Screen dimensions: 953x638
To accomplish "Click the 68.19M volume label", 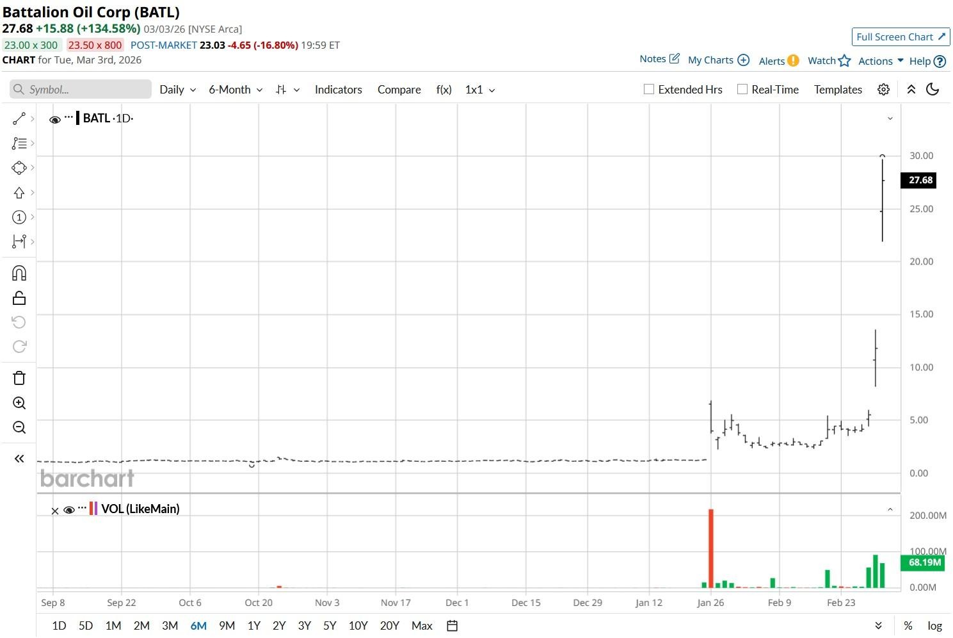I will [924, 562].
